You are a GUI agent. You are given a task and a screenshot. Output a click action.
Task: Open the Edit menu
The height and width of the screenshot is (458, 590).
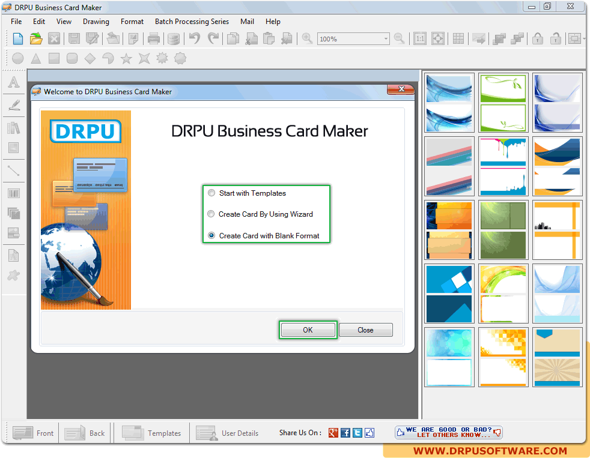click(x=39, y=22)
